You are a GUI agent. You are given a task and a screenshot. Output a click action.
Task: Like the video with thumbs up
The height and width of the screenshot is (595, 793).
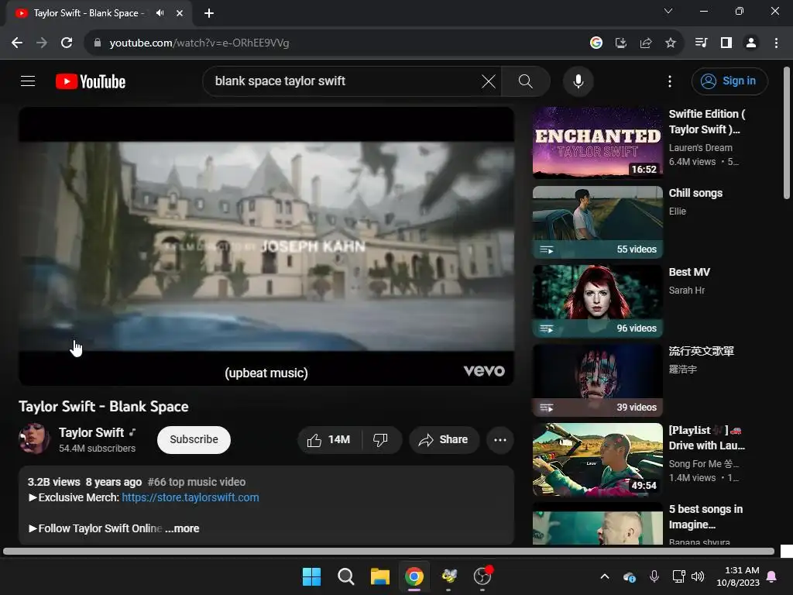[x=329, y=440]
